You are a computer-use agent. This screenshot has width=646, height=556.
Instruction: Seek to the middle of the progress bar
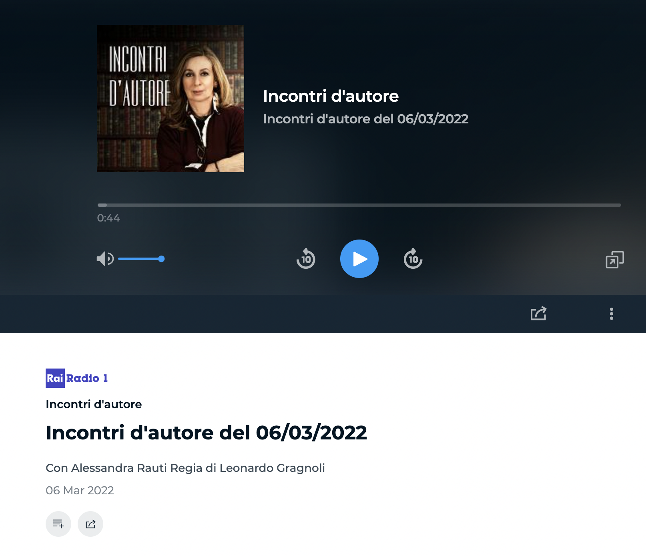359,205
